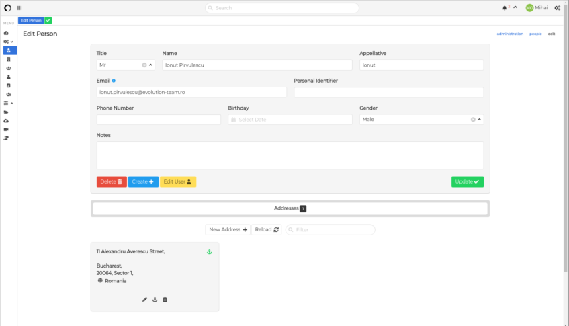Open the folder icon in sidebar
Image resolution: width=569 pixels, height=326 pixels.
tap(6, 112)
